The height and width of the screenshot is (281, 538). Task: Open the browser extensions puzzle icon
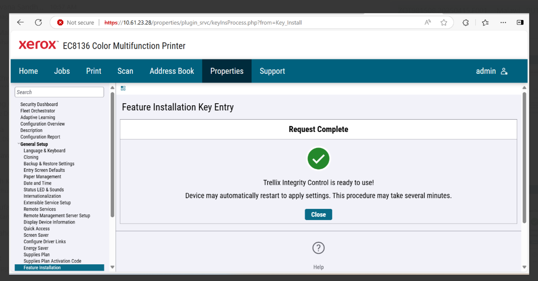click(x=465, y=23)
